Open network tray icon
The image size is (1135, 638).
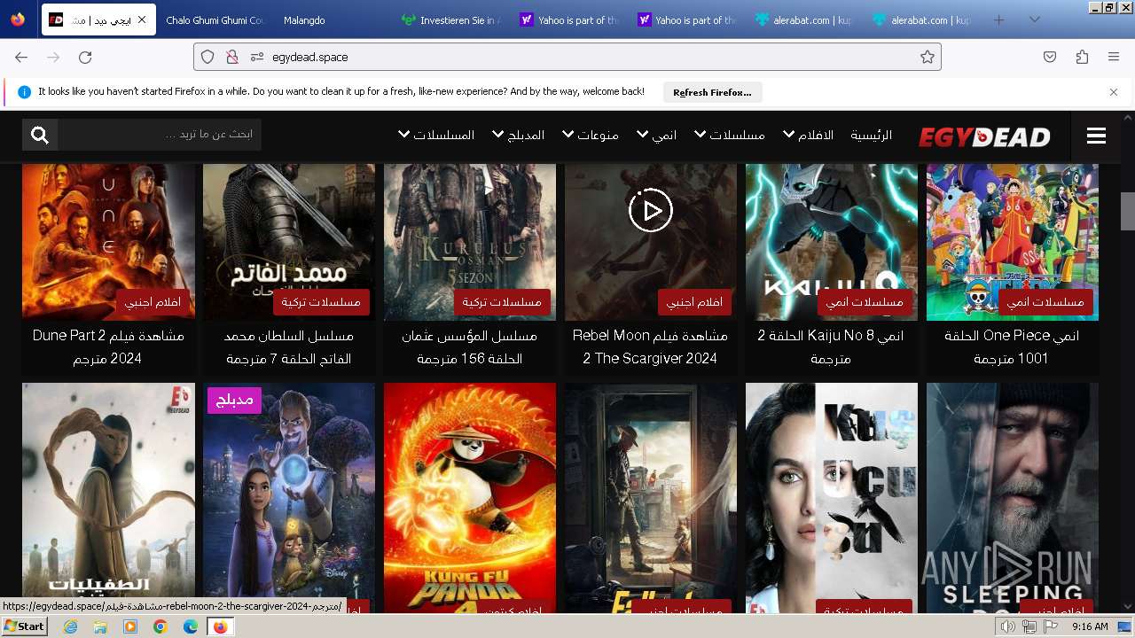coord(1029,626)
